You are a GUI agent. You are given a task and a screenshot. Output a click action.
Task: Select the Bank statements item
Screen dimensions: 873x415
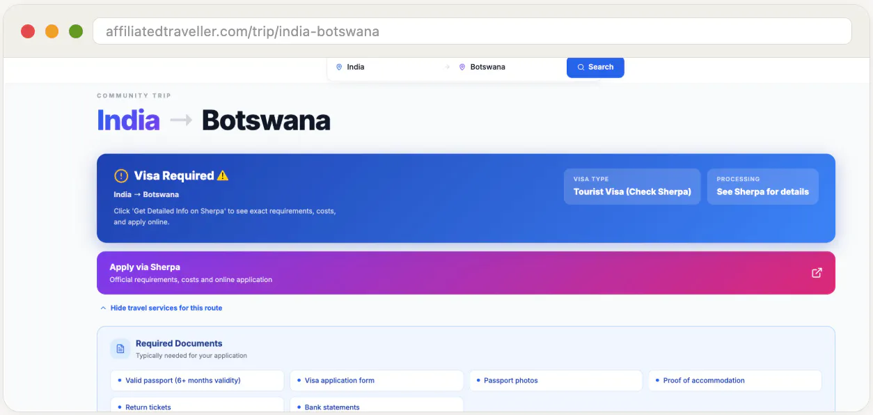point(377,406)
